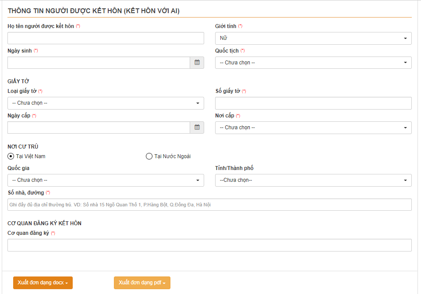Open calendar picker for Ngày cấp
421x294 pixels.
[197, 128]
